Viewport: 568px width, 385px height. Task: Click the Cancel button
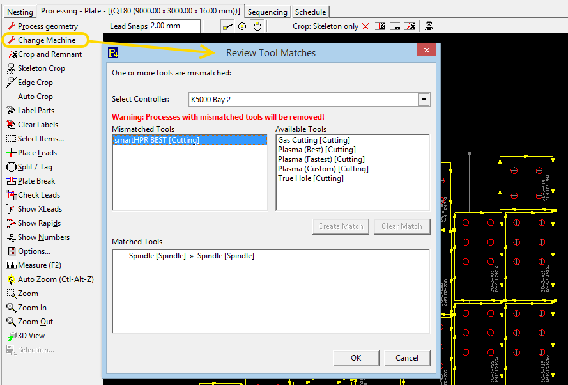[407, 357]
